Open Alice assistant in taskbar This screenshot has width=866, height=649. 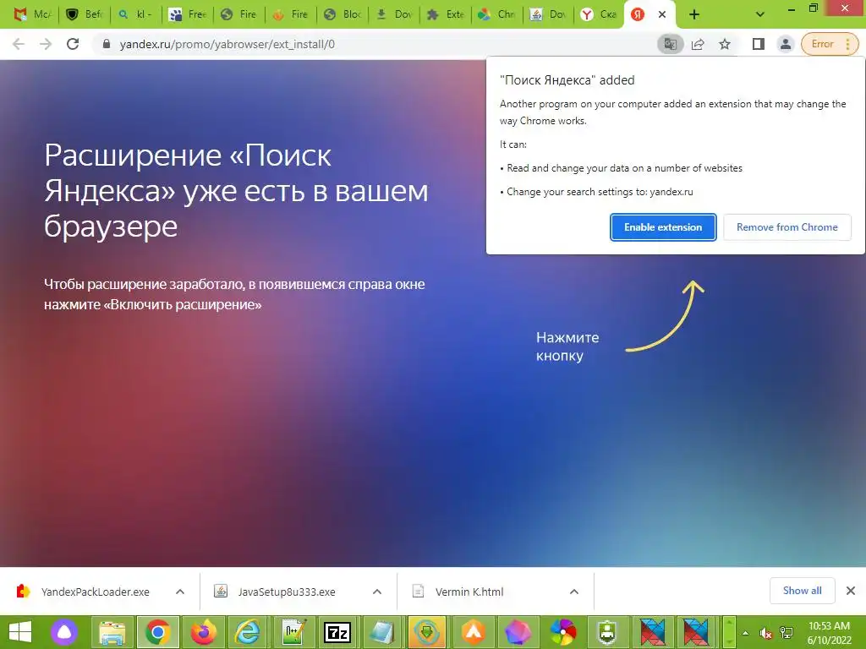[64, 632]
